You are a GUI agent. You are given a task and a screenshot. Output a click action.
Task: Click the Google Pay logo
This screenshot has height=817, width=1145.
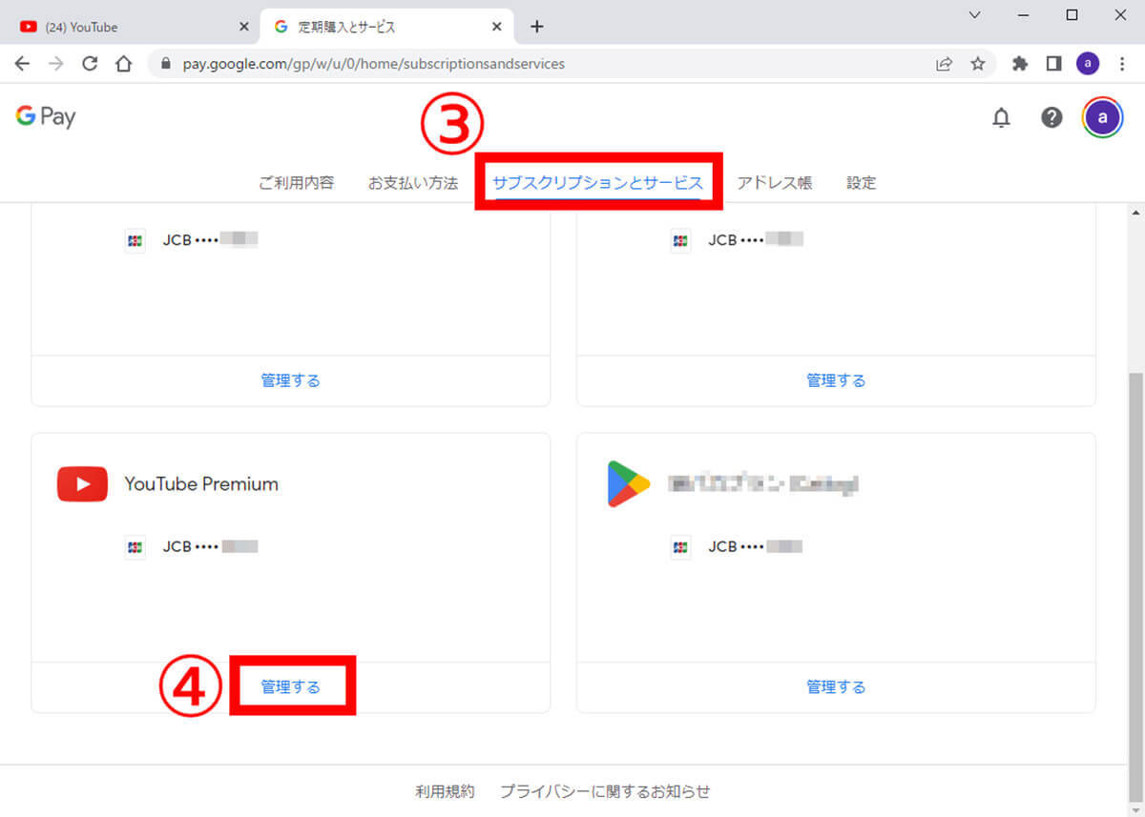tap(45, 116)
